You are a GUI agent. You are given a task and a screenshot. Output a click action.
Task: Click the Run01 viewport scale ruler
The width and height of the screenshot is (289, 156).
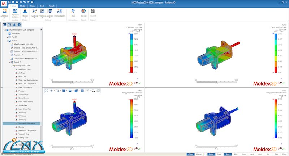click(x=73, y=82)
